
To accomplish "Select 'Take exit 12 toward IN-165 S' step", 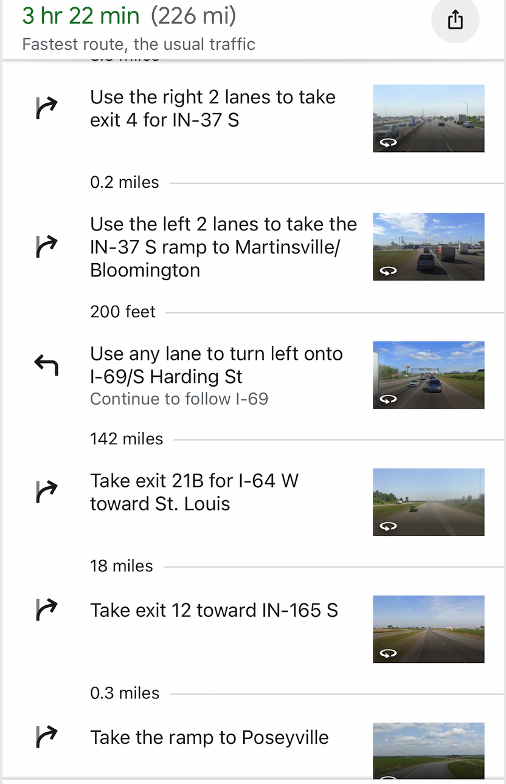I will 213,610.
